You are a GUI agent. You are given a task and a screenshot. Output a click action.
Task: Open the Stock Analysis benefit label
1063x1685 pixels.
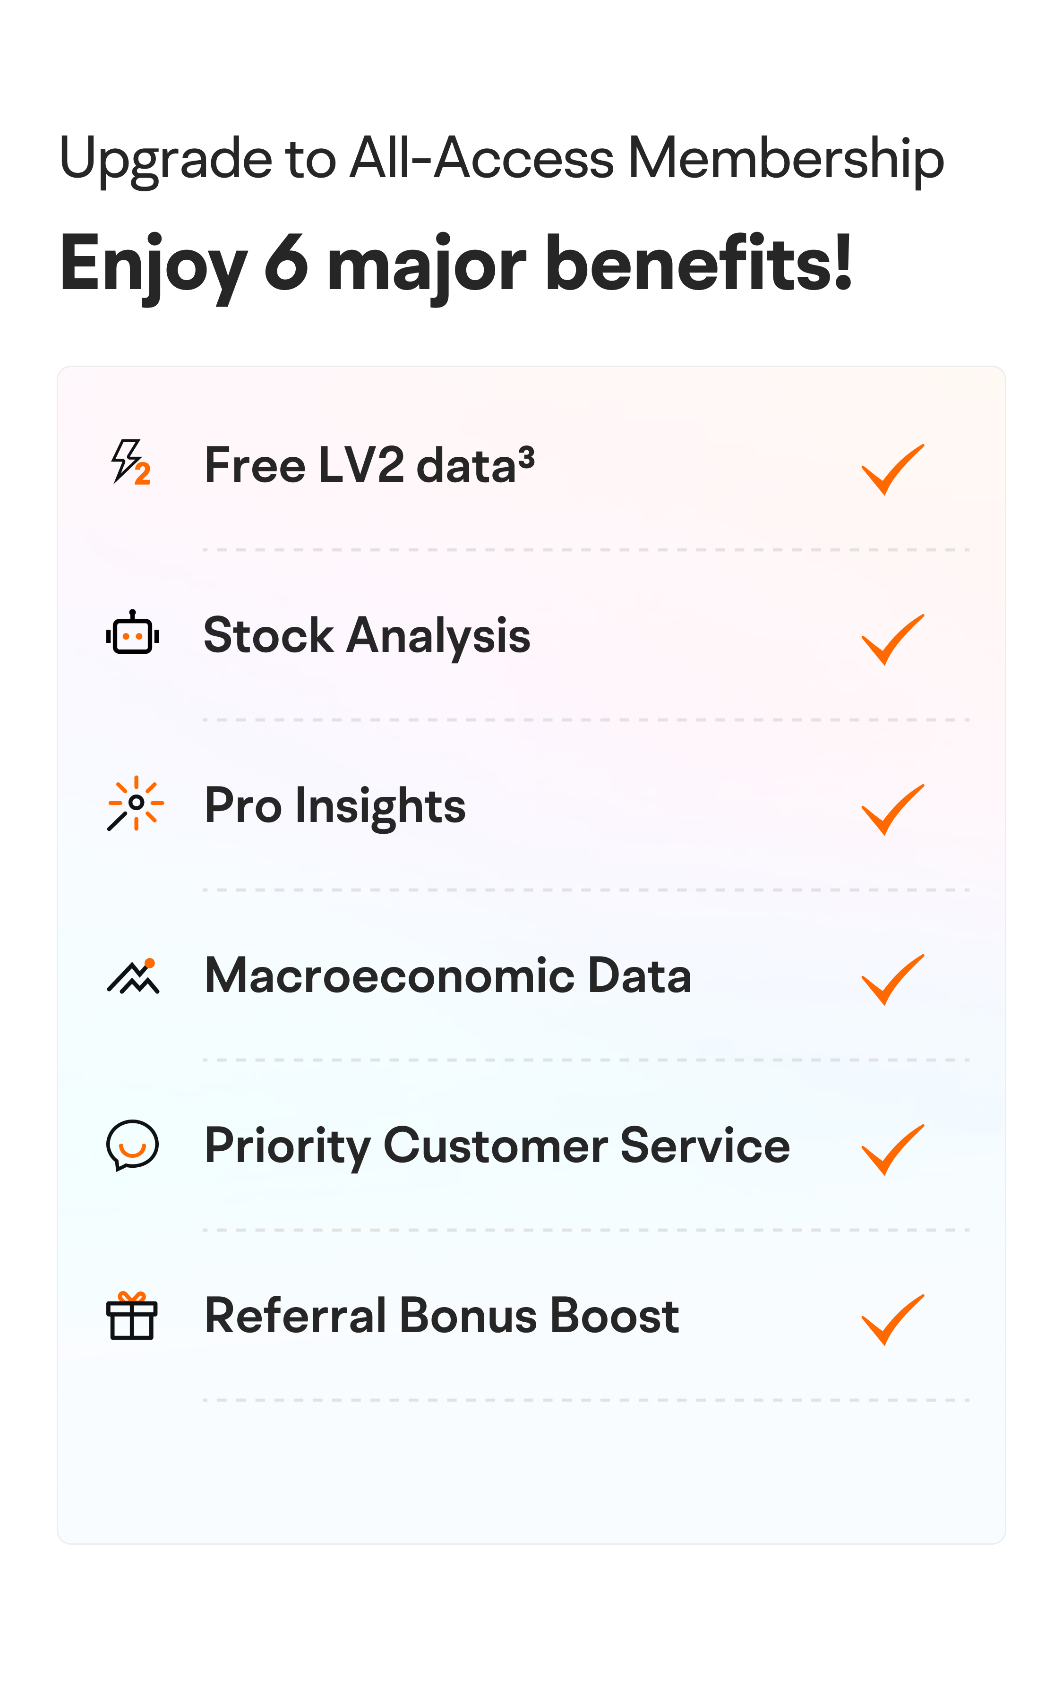tap(367, 637)
